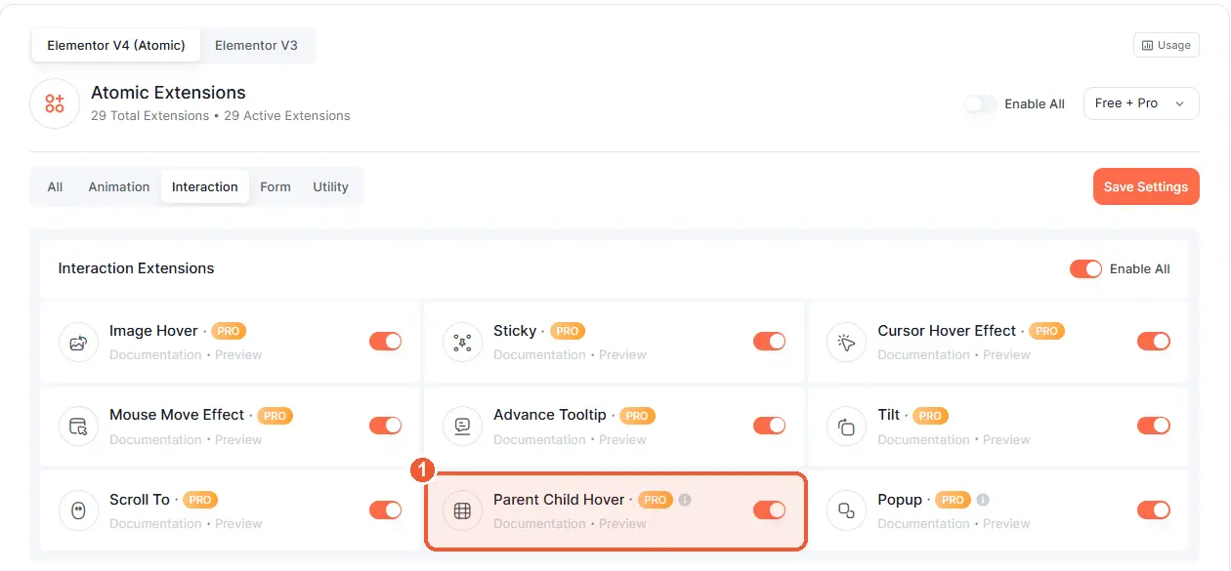
Task: Click the PRO badge on Sticky
Action: click(x=568, y=331)
